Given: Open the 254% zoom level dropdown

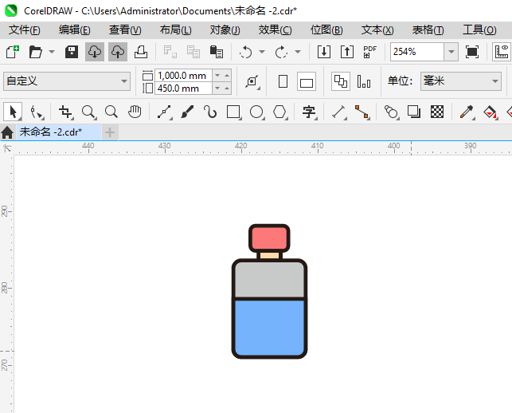Looking at the screenshot, I should (451, 52).
